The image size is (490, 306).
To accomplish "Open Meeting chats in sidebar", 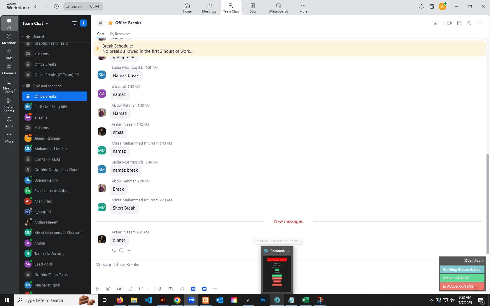I will [9, 86].
